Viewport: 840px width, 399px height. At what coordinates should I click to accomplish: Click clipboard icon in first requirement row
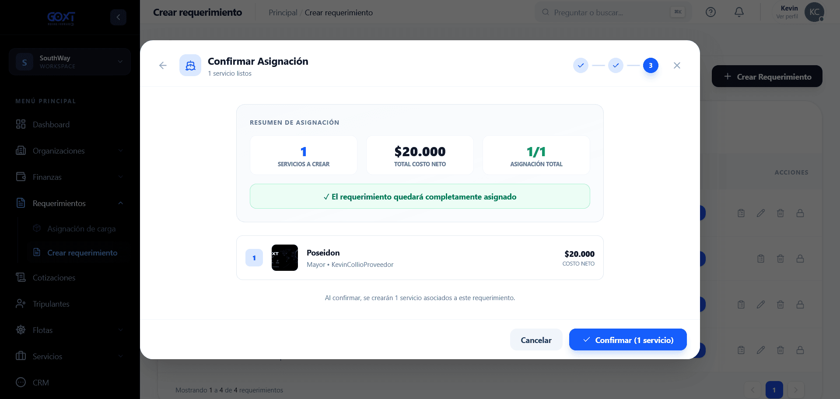(741, 213)
